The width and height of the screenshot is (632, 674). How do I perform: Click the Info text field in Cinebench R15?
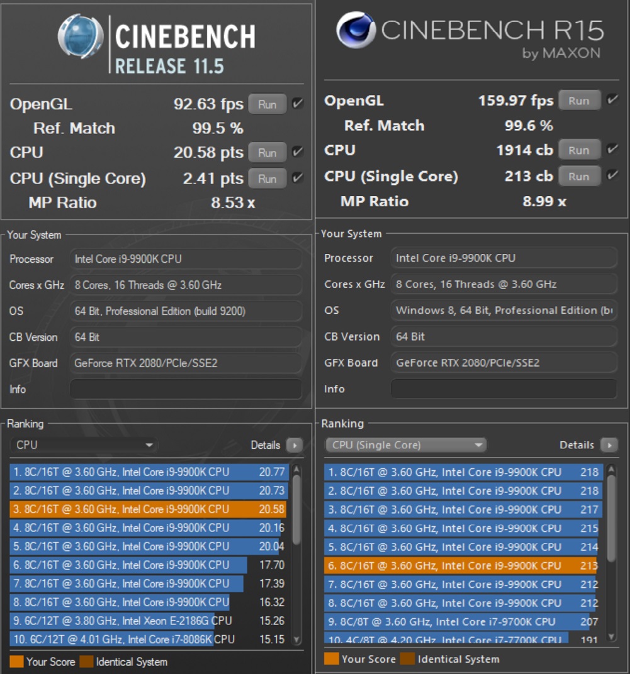coord(503,389)
